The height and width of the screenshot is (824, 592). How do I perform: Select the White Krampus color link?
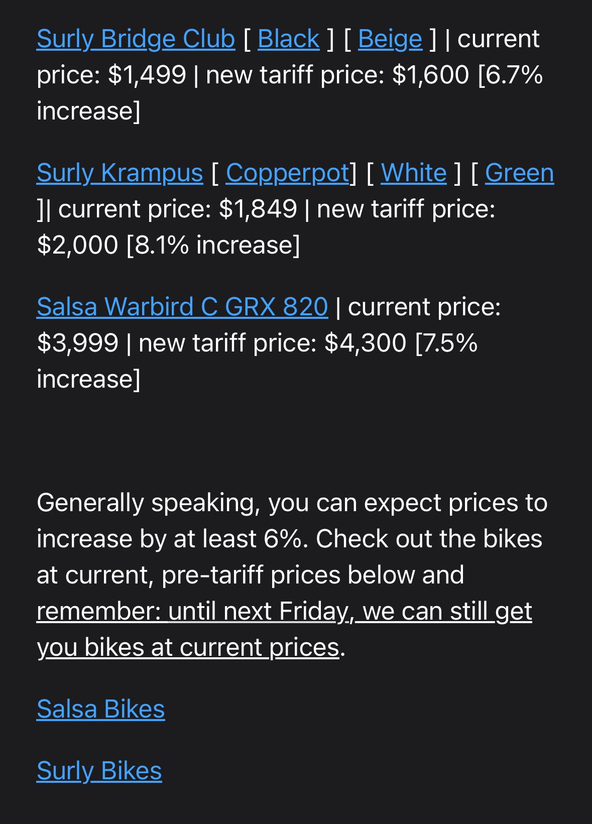[414, 173]
